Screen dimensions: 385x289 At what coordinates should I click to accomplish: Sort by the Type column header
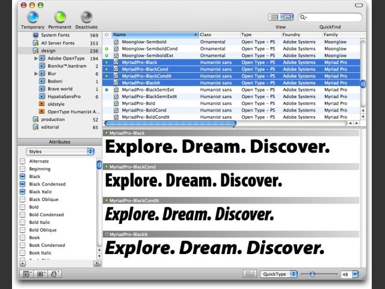(260, 35)
